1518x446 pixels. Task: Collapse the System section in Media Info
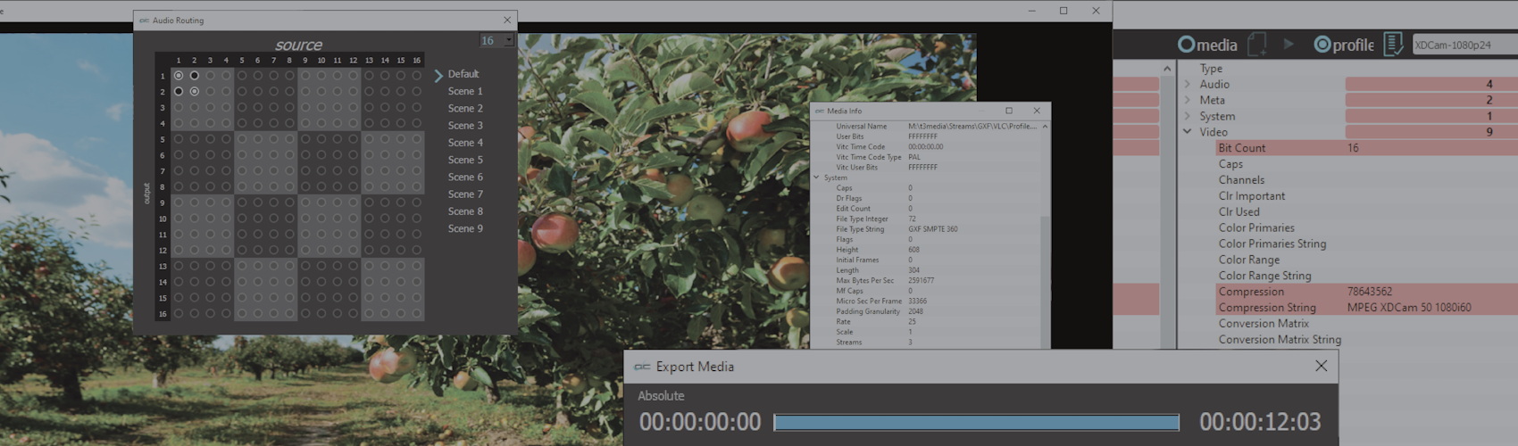pyautogui.click(x=816, y=178)
